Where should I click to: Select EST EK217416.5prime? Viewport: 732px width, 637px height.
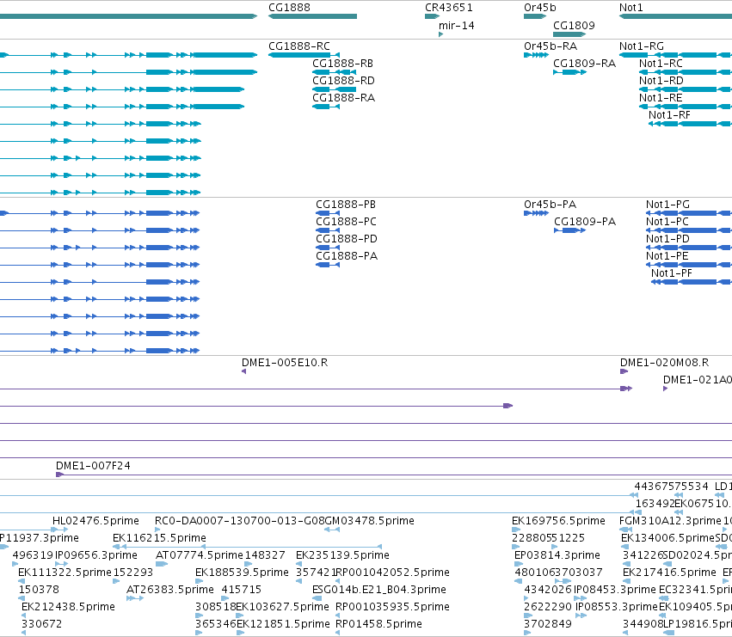click(626, 581)
